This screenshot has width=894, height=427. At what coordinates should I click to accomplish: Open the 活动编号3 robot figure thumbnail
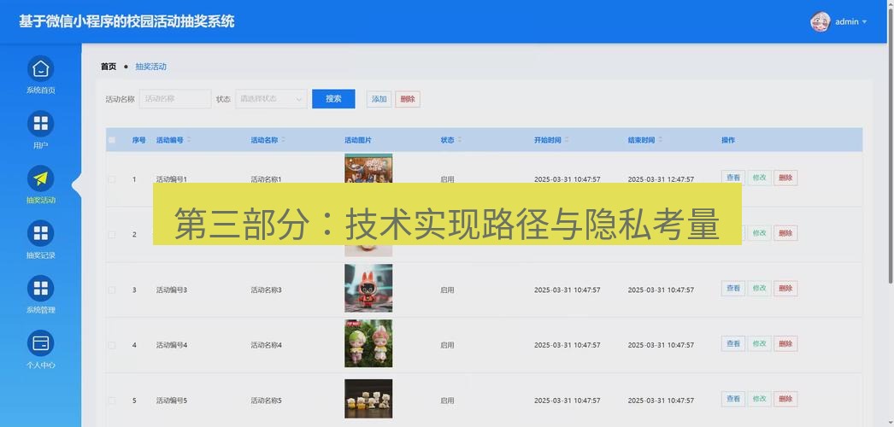[368, 288]
